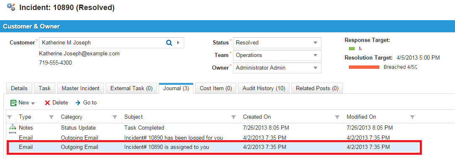Open the Master Incident tab
Screen dimensions: 455x159
tap(80, 89)
